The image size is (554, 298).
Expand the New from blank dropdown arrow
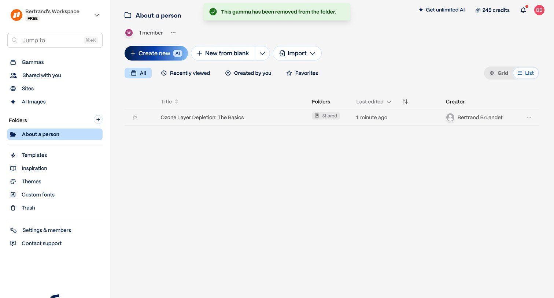262,53
